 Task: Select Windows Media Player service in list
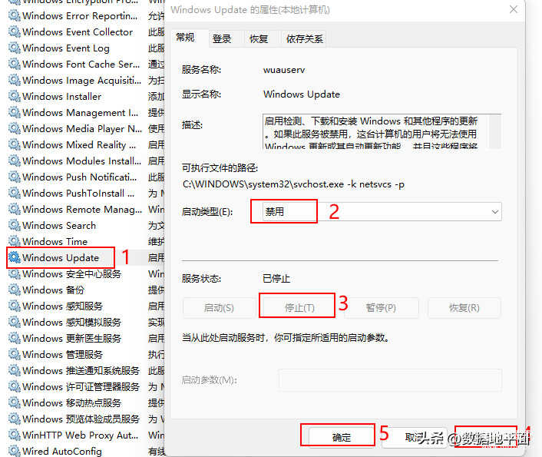(81, 128)
